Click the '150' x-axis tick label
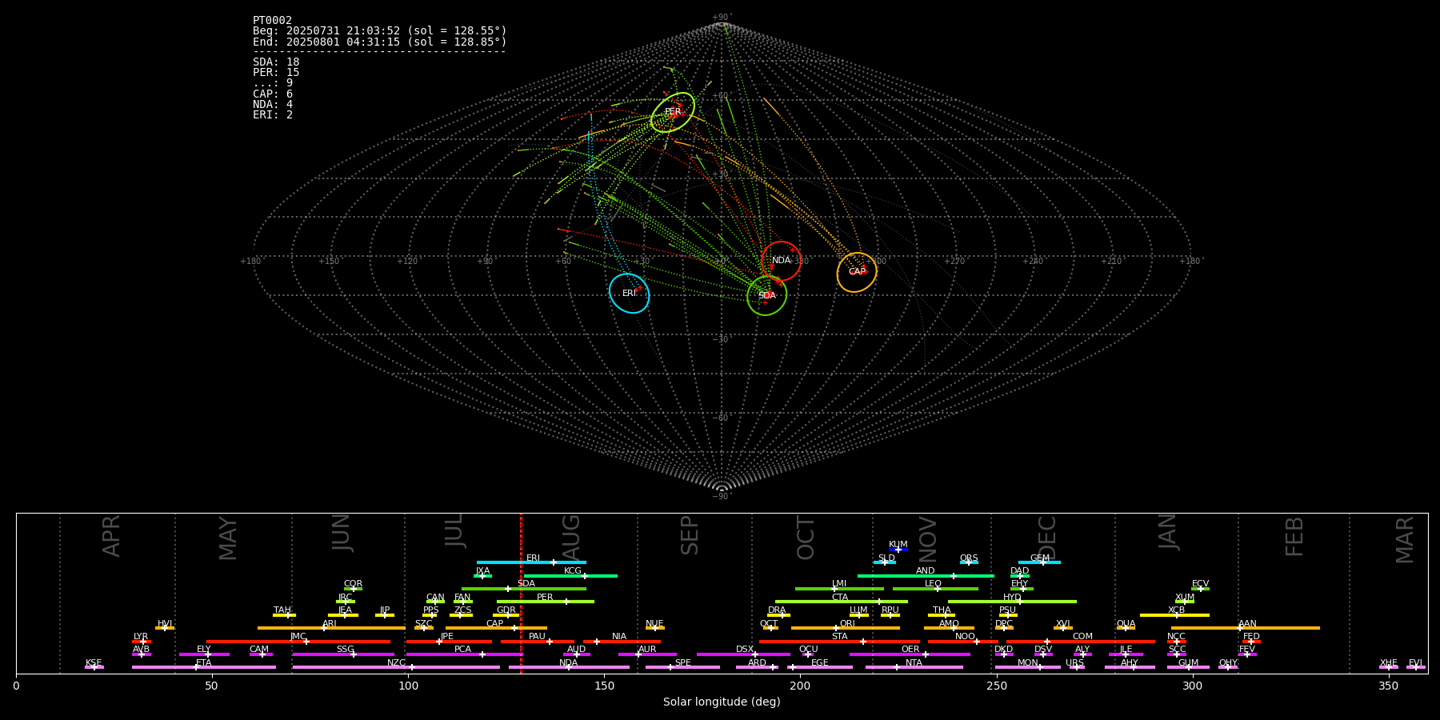Viewport: 1440px width, 720px height. click(x=604, y=686)
